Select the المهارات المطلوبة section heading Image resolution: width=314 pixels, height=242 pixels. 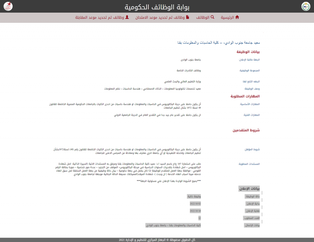coord(245,96)
